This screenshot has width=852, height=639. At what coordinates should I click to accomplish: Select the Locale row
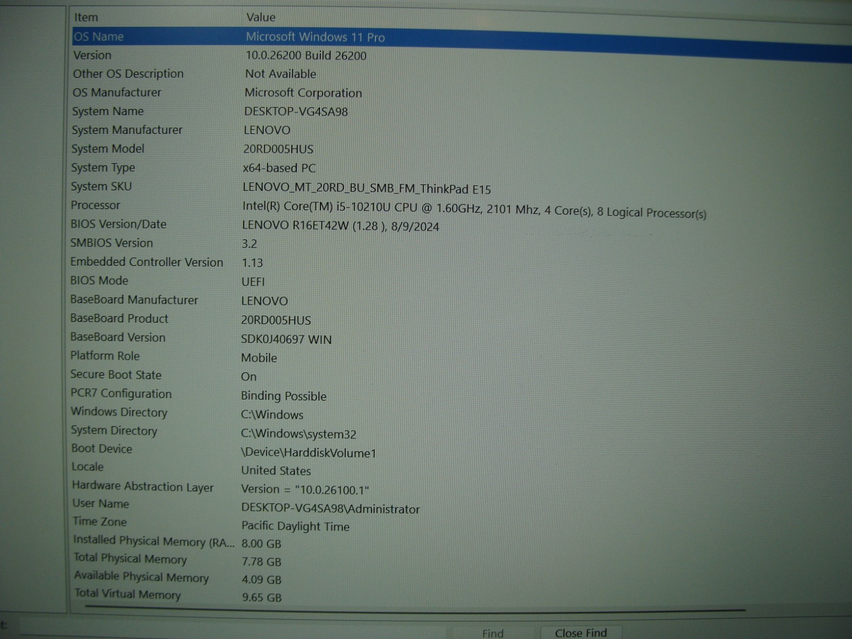(x=88, y=466)
